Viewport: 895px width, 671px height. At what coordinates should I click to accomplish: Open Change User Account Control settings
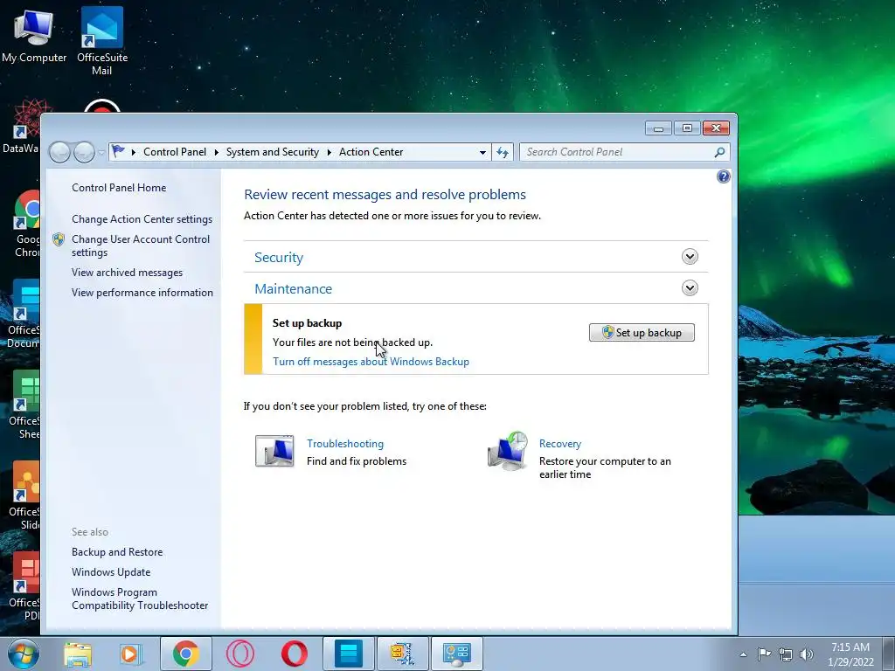tap(141, 246)
